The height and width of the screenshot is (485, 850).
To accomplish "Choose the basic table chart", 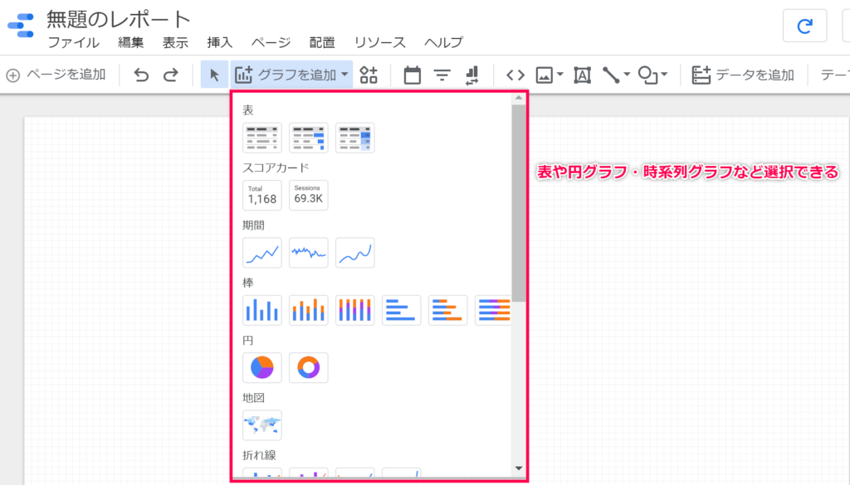I will point(261,138).
